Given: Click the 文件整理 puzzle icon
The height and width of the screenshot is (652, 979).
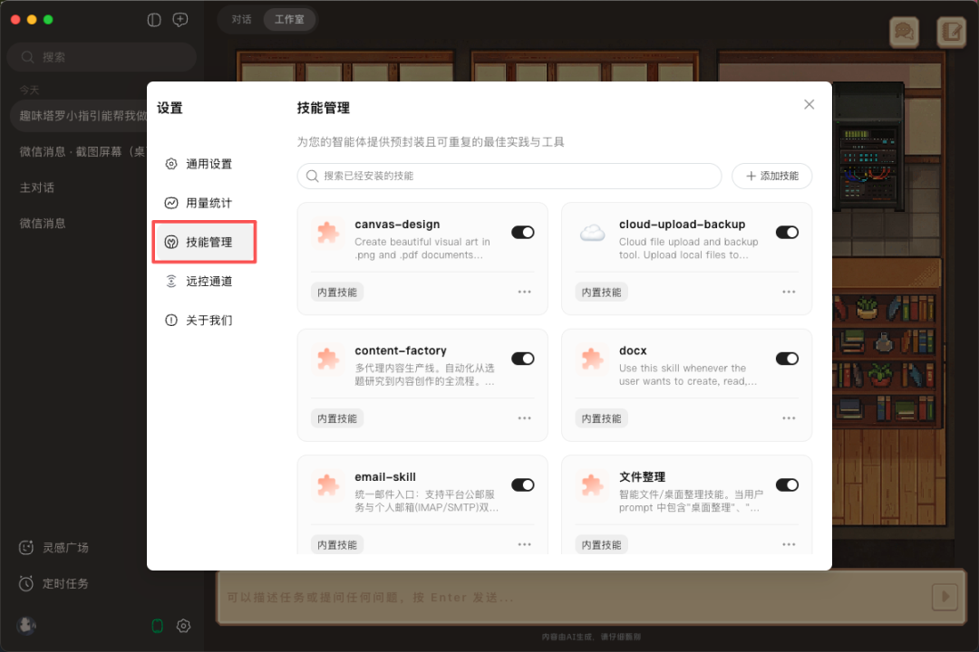Looking at the screenshot, I should [x=592, y=486].
